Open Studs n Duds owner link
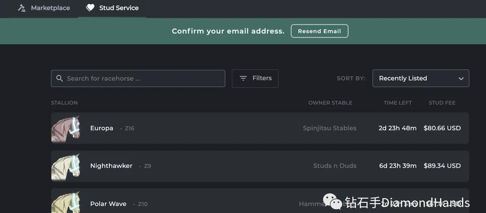 pos(335,166)
